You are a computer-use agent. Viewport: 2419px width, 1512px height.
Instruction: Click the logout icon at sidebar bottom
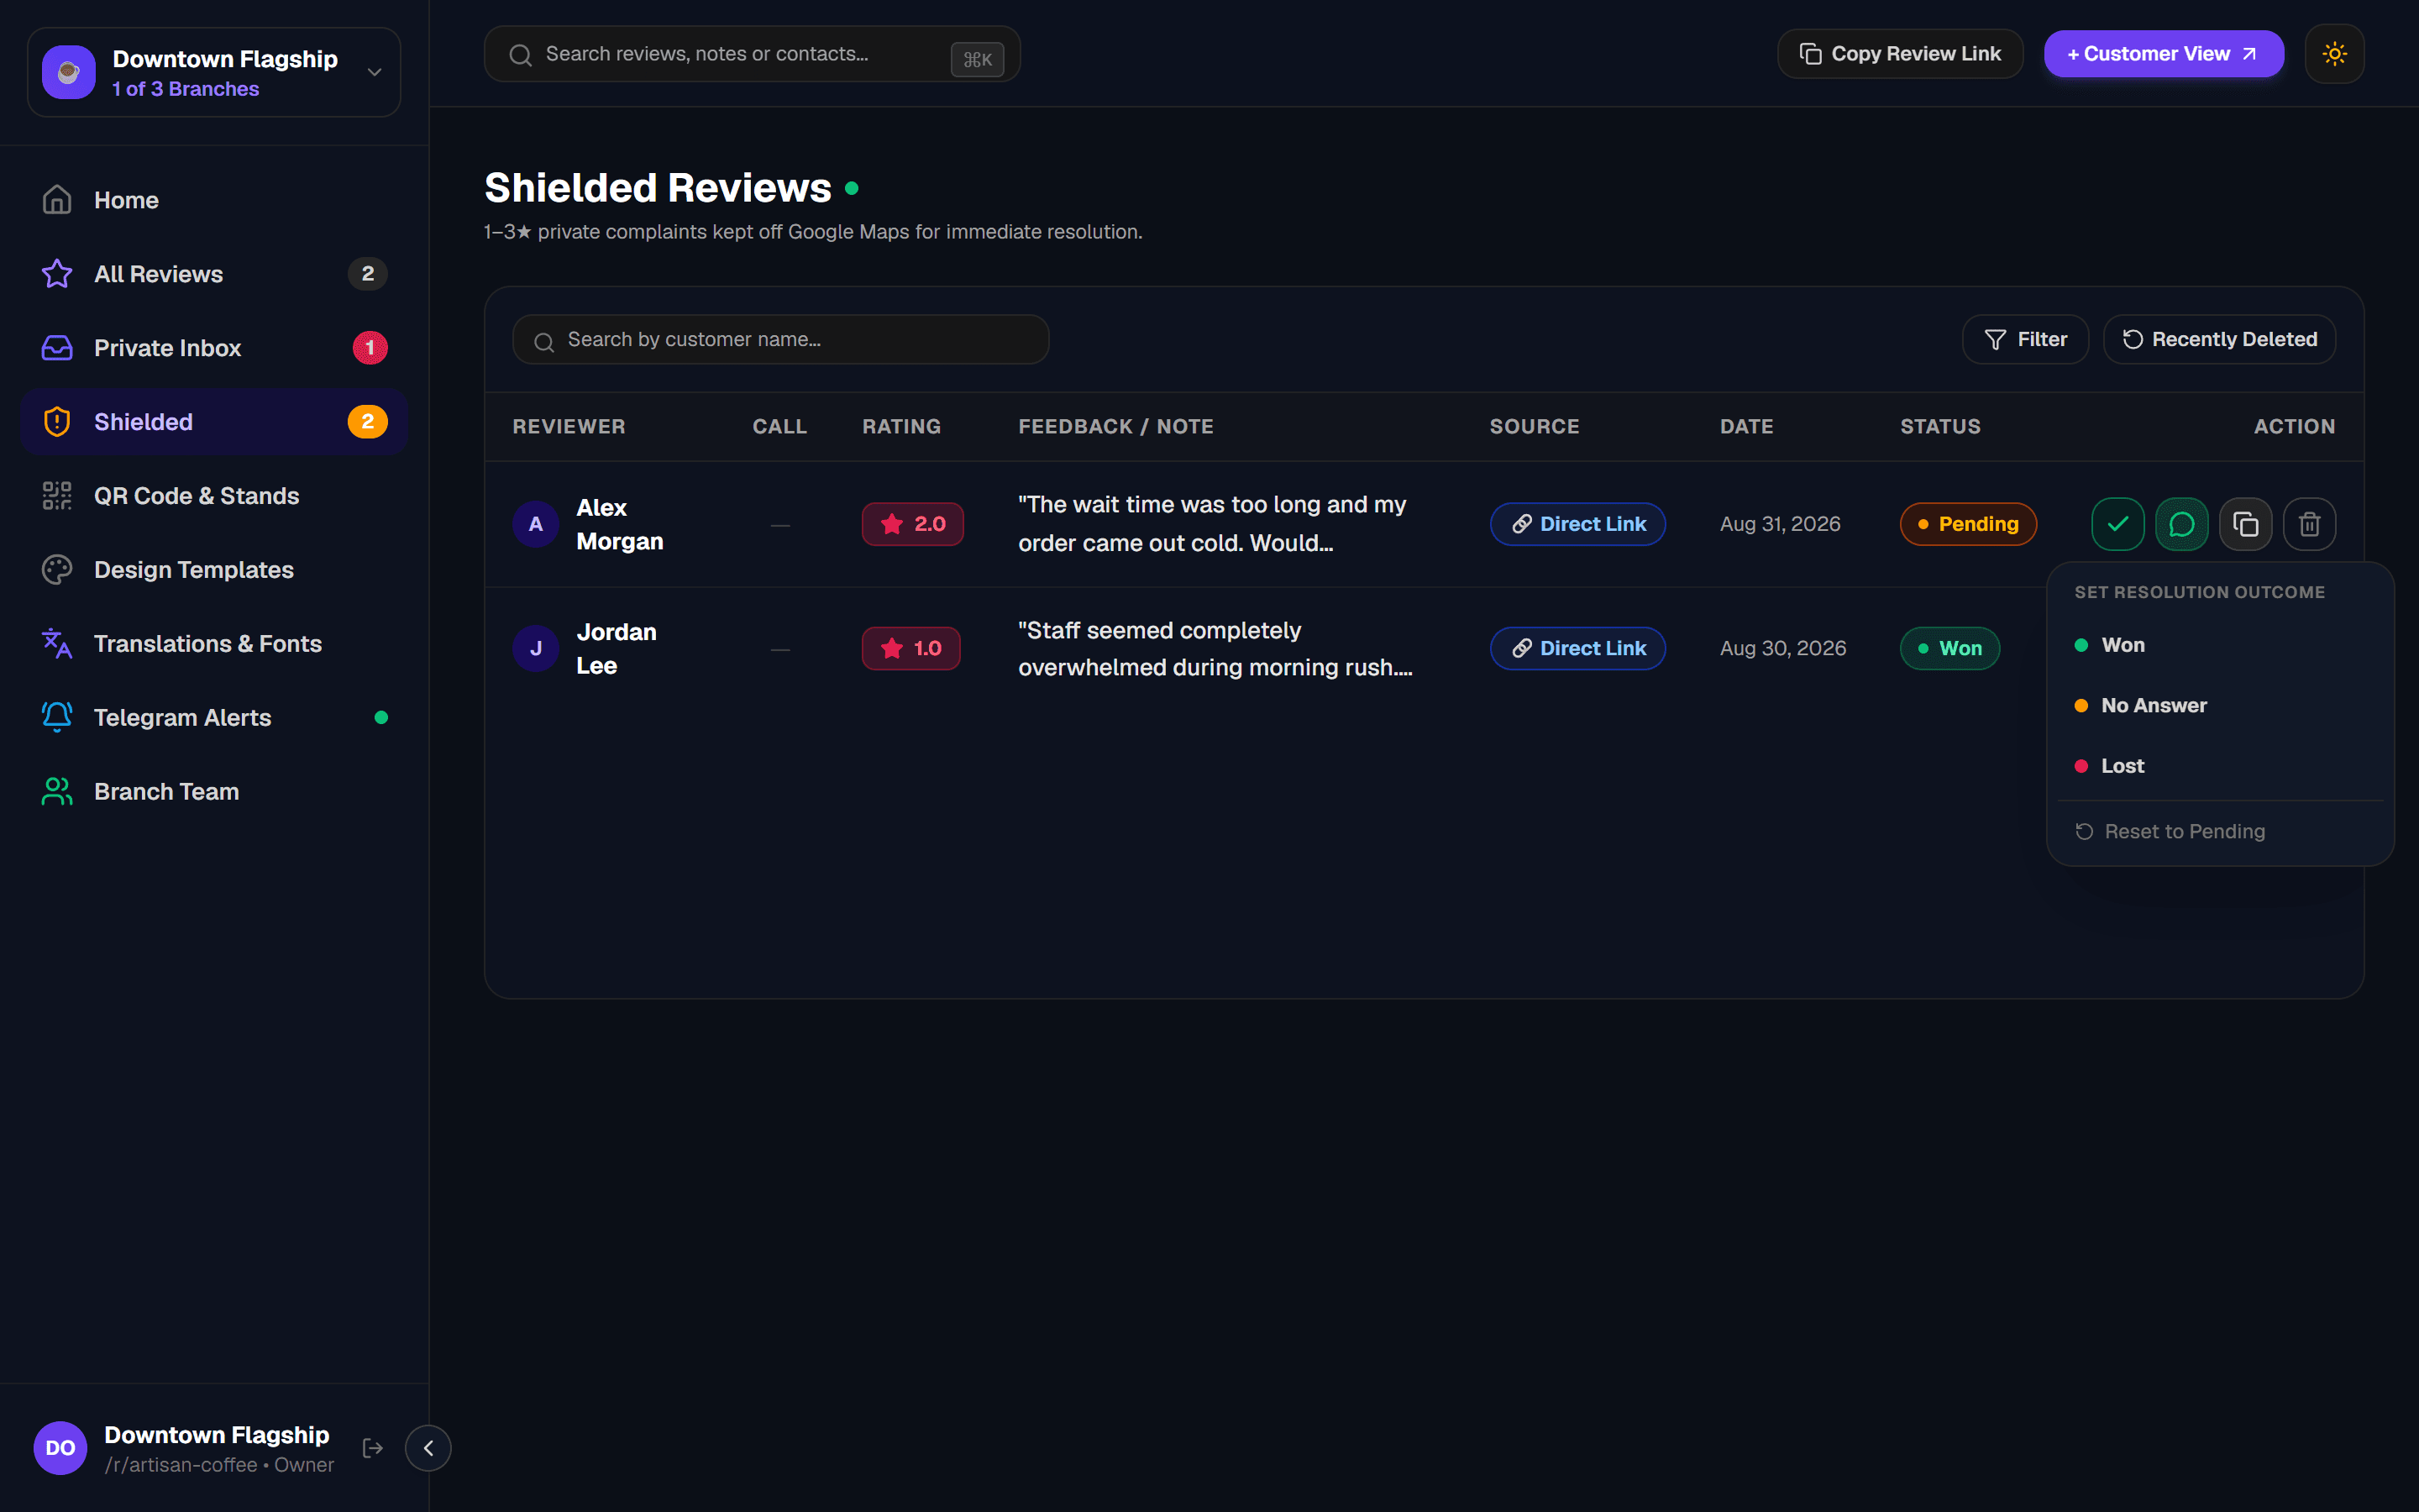[373, 1448]
